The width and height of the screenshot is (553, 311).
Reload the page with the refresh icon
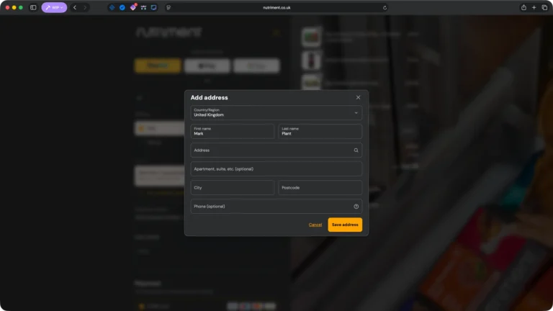point(385,7)
